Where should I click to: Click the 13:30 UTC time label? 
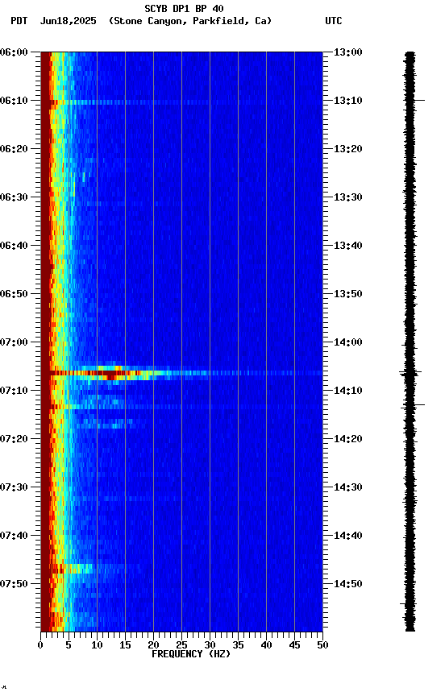[347, 197]
